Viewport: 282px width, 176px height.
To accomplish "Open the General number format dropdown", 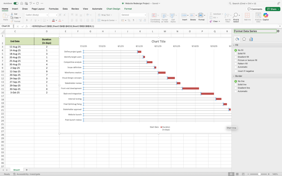I will pyautogui.click(x=134, y=15).
